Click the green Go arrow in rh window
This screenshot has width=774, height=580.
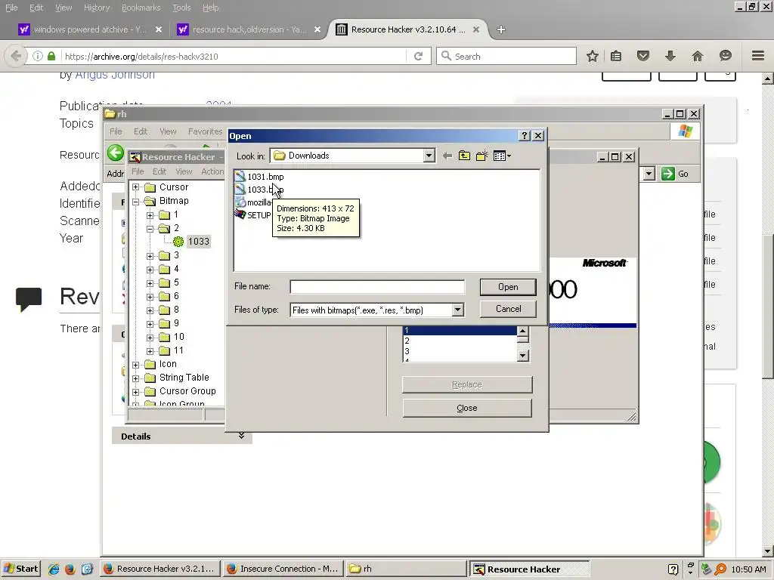[668, 174]
